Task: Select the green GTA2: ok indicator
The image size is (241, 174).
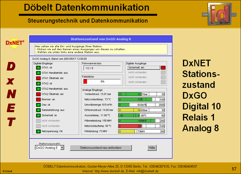Action: tap(38, 83)
